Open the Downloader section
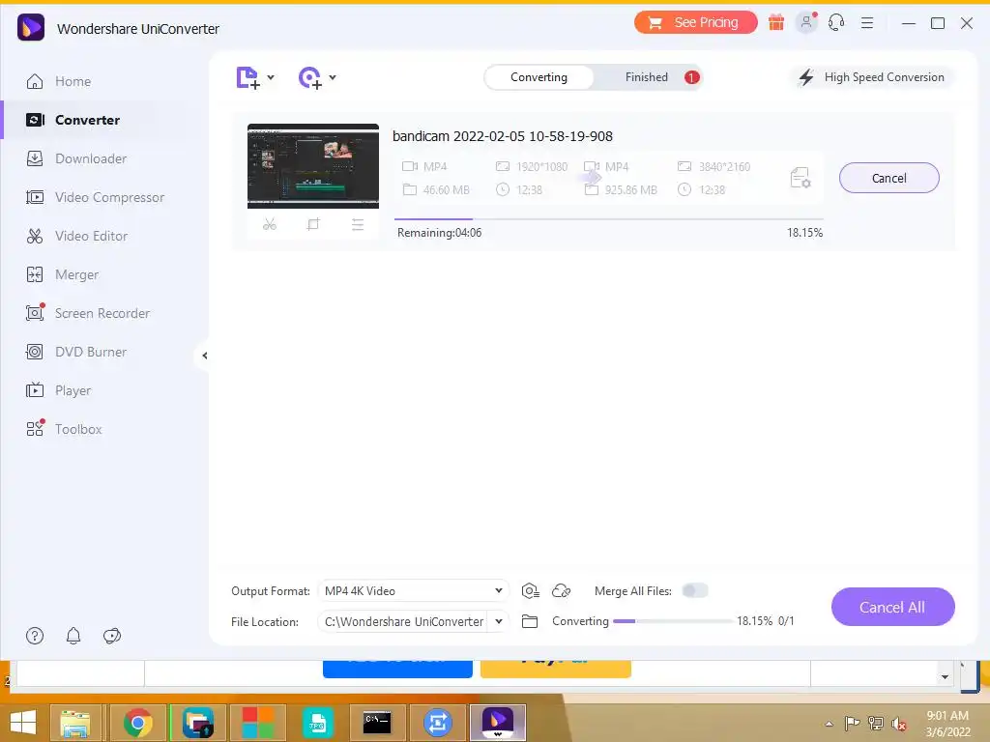 coord(76,158)
